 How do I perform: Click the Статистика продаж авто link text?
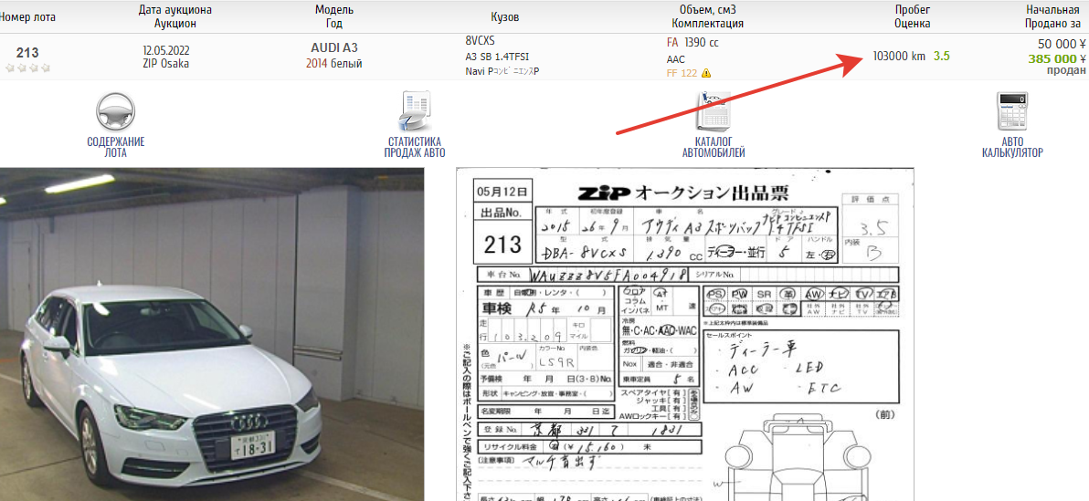click(x=416, y=147)
